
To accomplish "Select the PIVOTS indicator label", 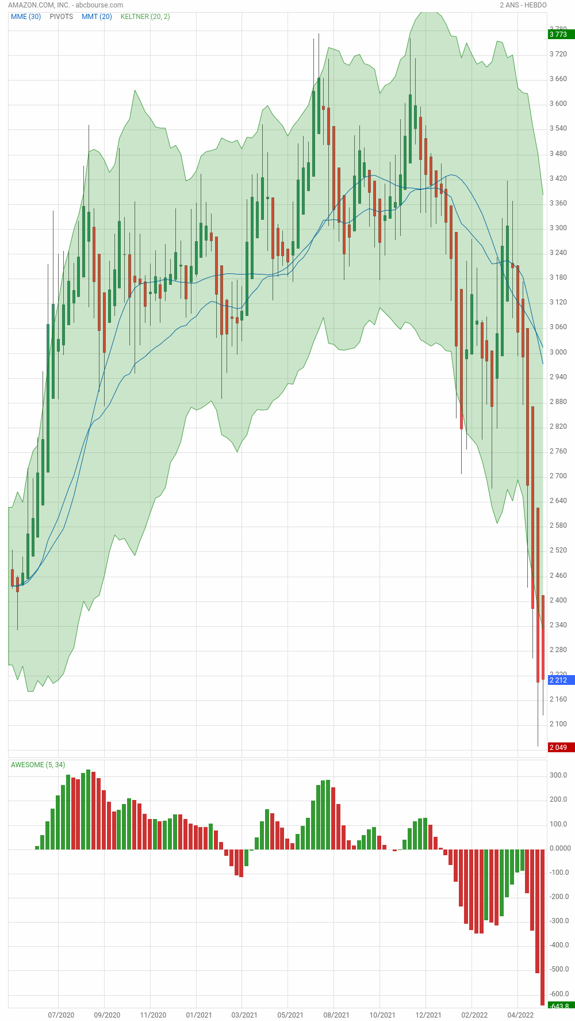I will coord(62,17).
